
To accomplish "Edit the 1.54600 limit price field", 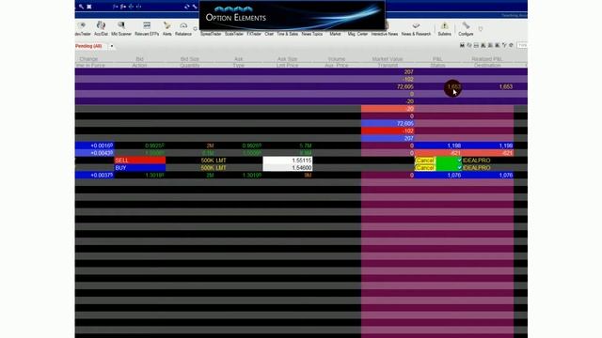I will coord(288,167).
